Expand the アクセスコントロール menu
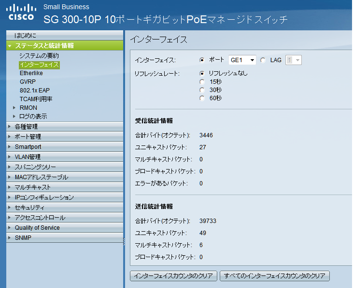Screen dimensions: 353x288 click(x=65, y=218)
